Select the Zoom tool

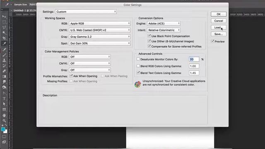[x=4, y=120]
